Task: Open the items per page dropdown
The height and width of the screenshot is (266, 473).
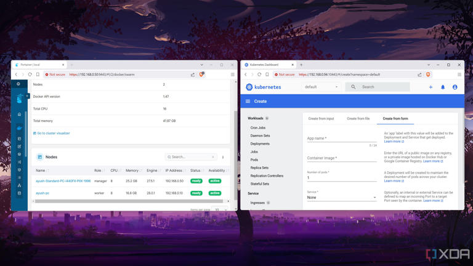Action: coord(219,209)
